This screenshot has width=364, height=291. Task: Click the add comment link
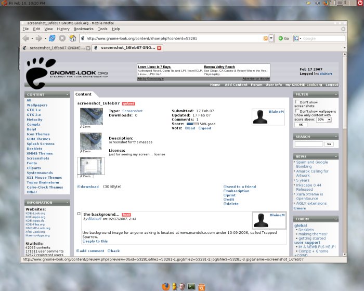90,251
